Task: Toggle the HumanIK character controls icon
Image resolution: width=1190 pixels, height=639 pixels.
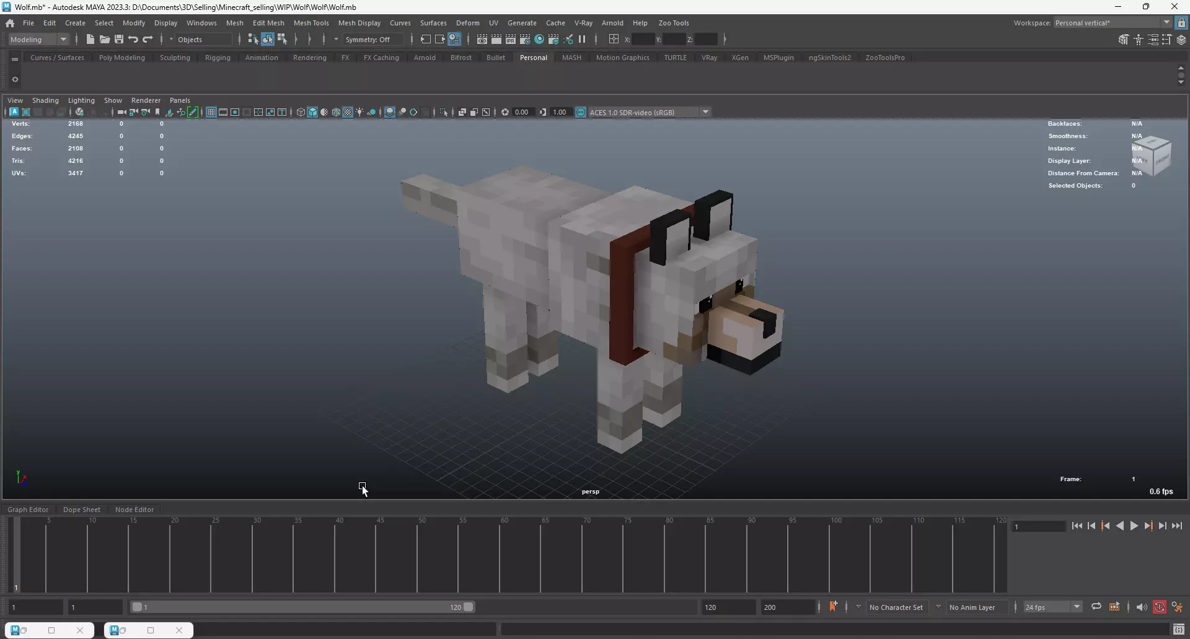Action: [1139, 40]
